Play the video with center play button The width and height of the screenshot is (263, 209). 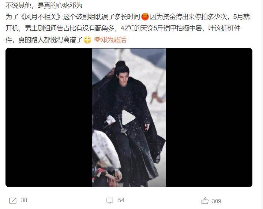pyautogui.click(x=128, y=117)
